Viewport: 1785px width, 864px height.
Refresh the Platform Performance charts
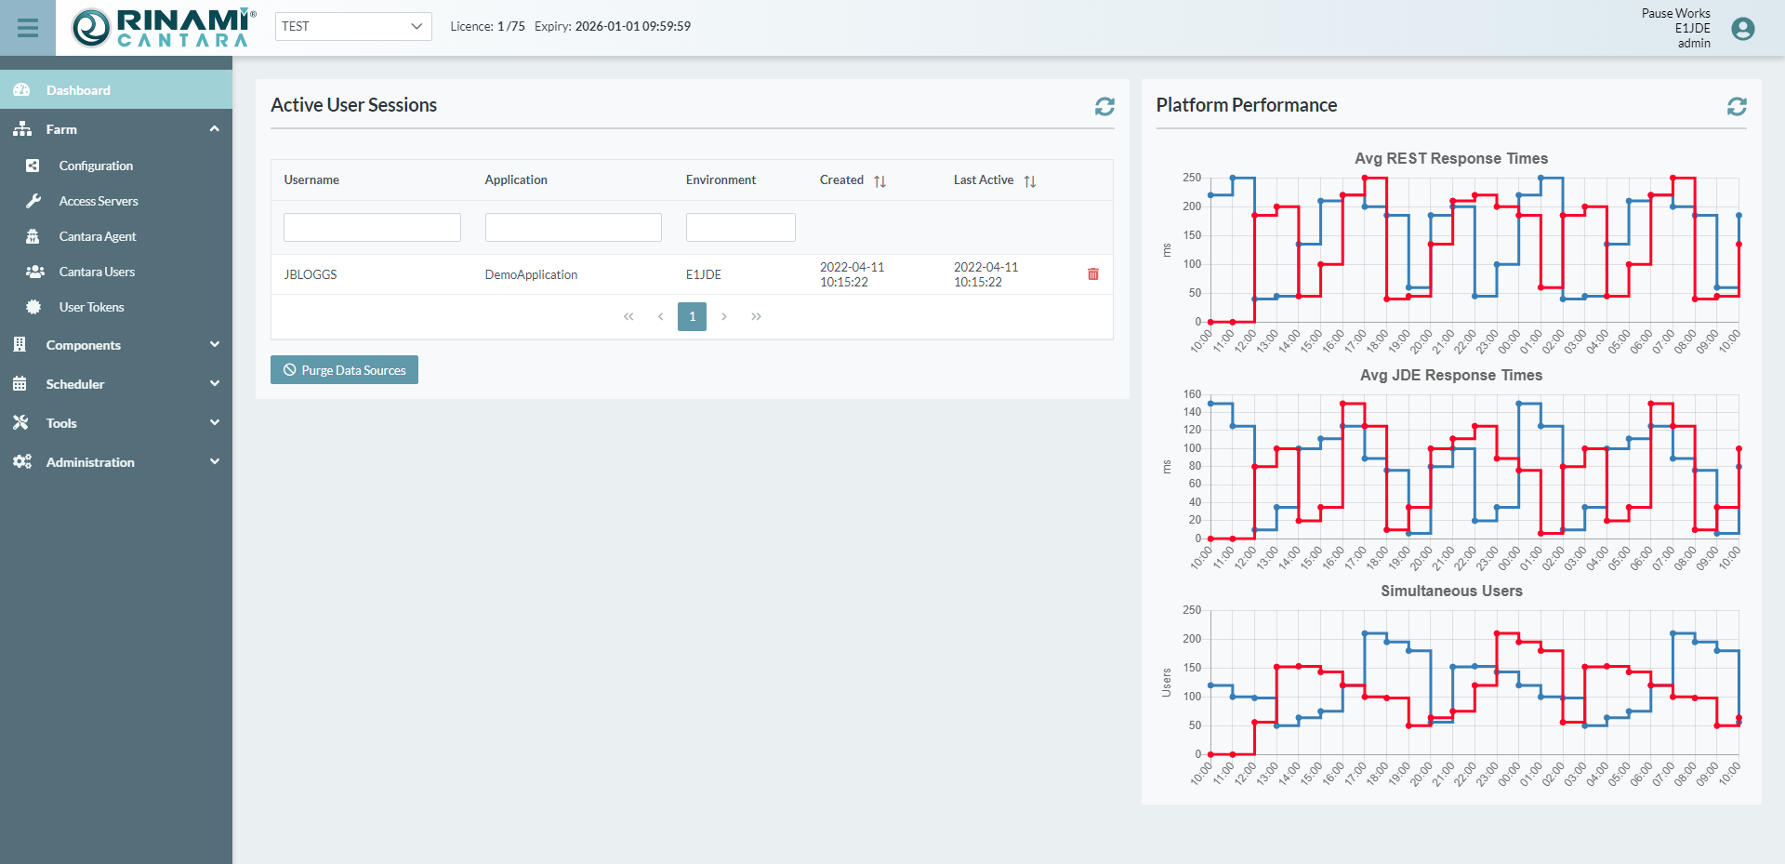1738,106
